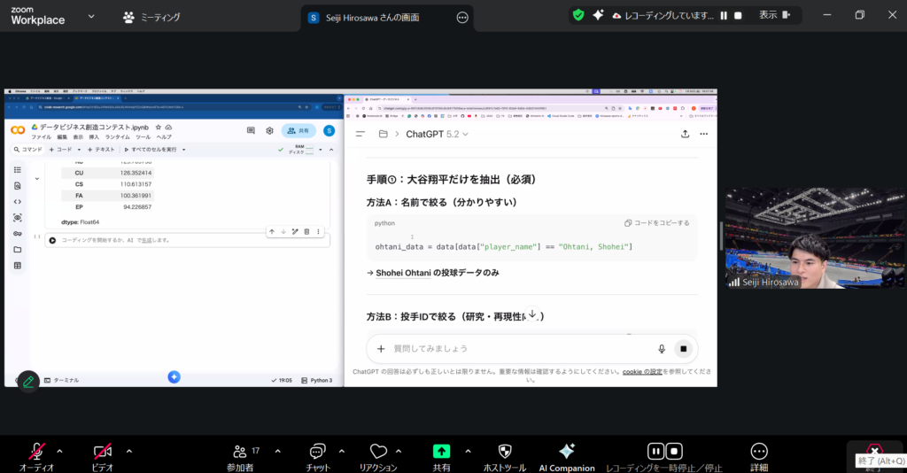Expand audio options arrow next to オーディオ
Viewport: 907px width, 473px height.
[x=59, y=450]
